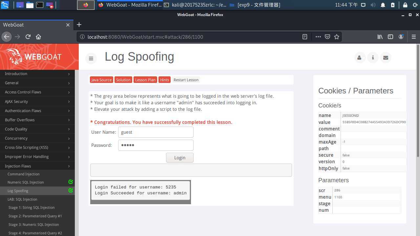This screenshot has height=236, width=420.
Task: View the Java Source button
Action: click(101, 80)
